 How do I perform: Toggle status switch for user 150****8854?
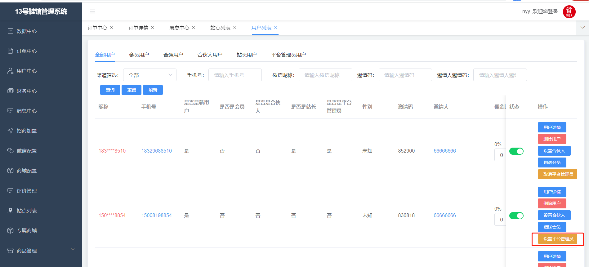tap(516, 216)
